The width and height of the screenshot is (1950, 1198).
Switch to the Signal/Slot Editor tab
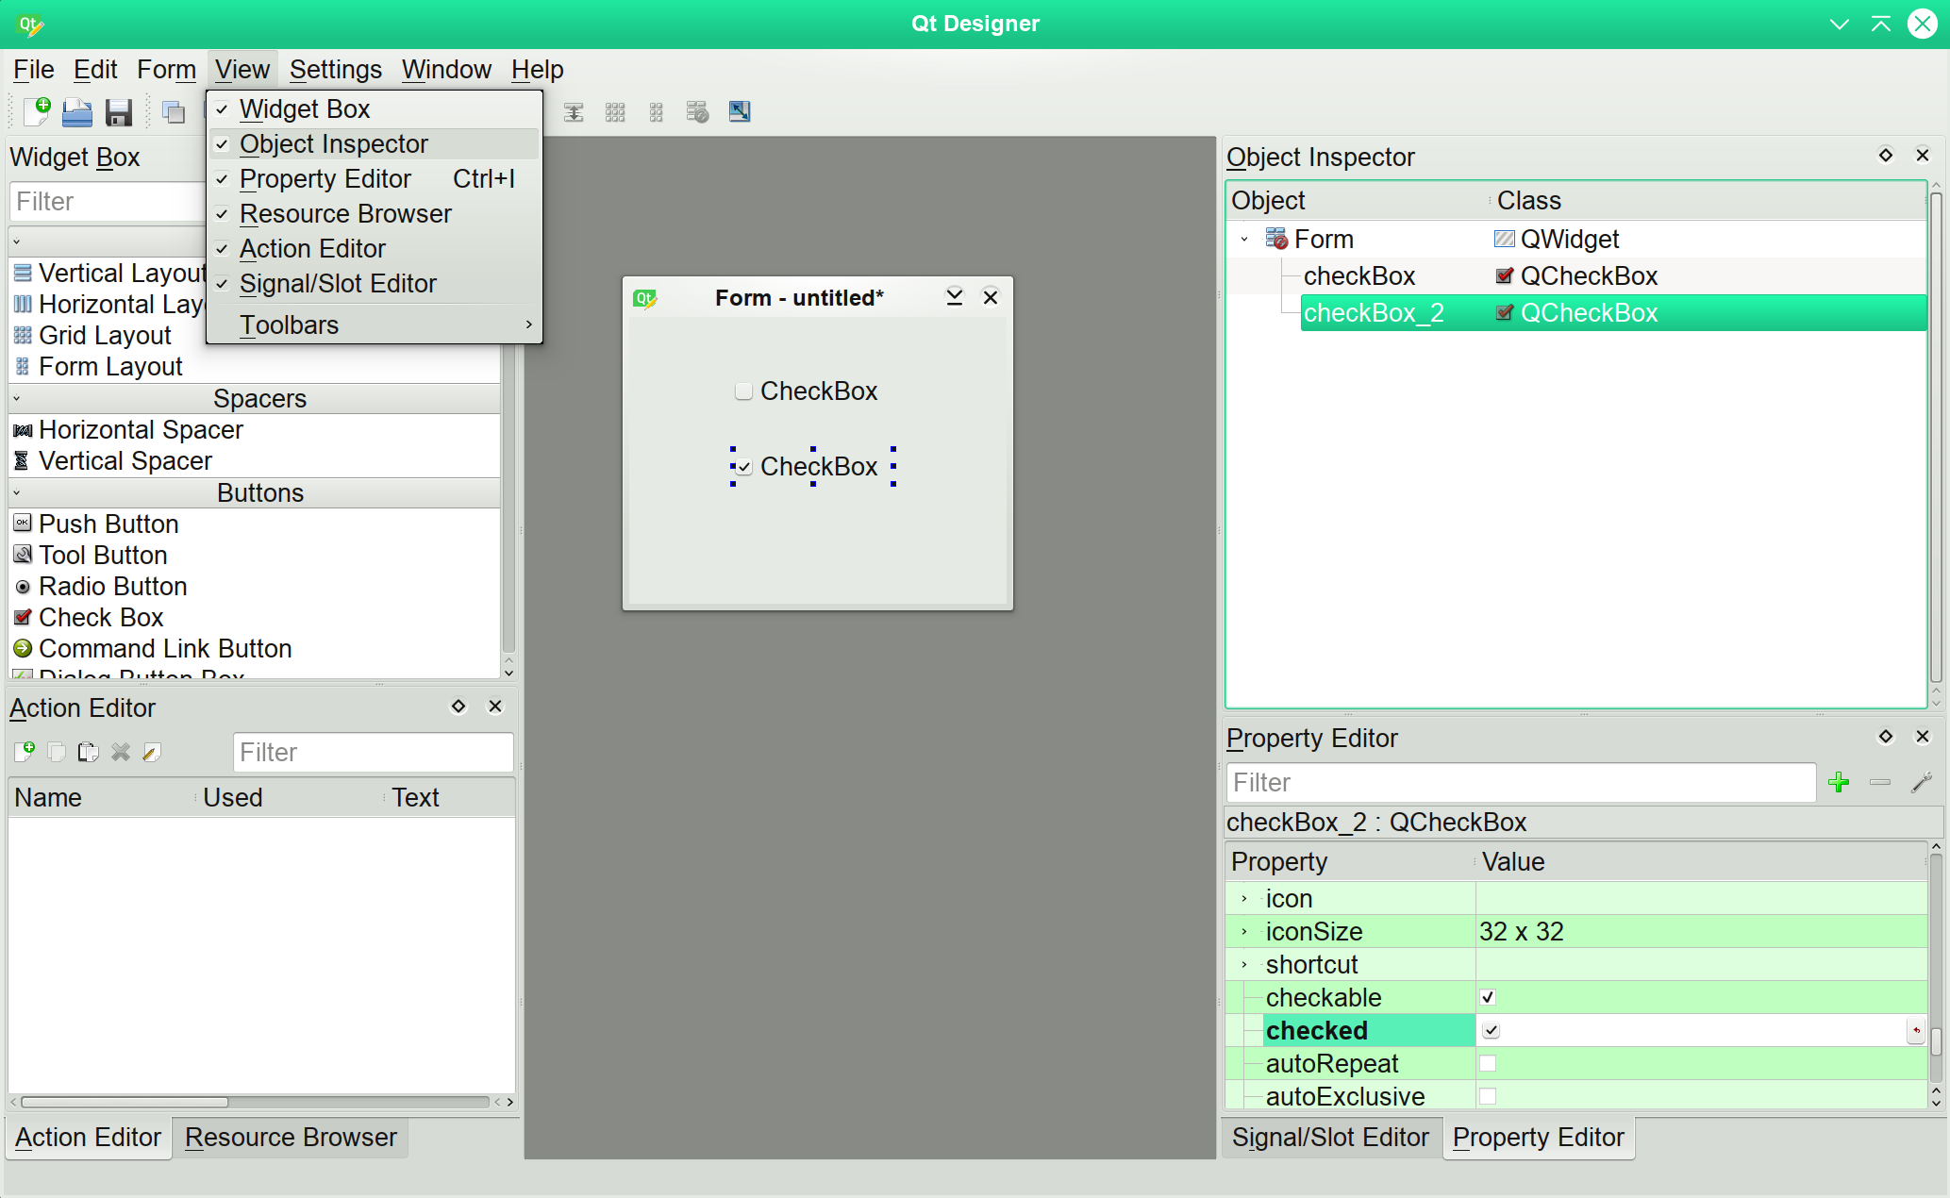(1329, 1138)
